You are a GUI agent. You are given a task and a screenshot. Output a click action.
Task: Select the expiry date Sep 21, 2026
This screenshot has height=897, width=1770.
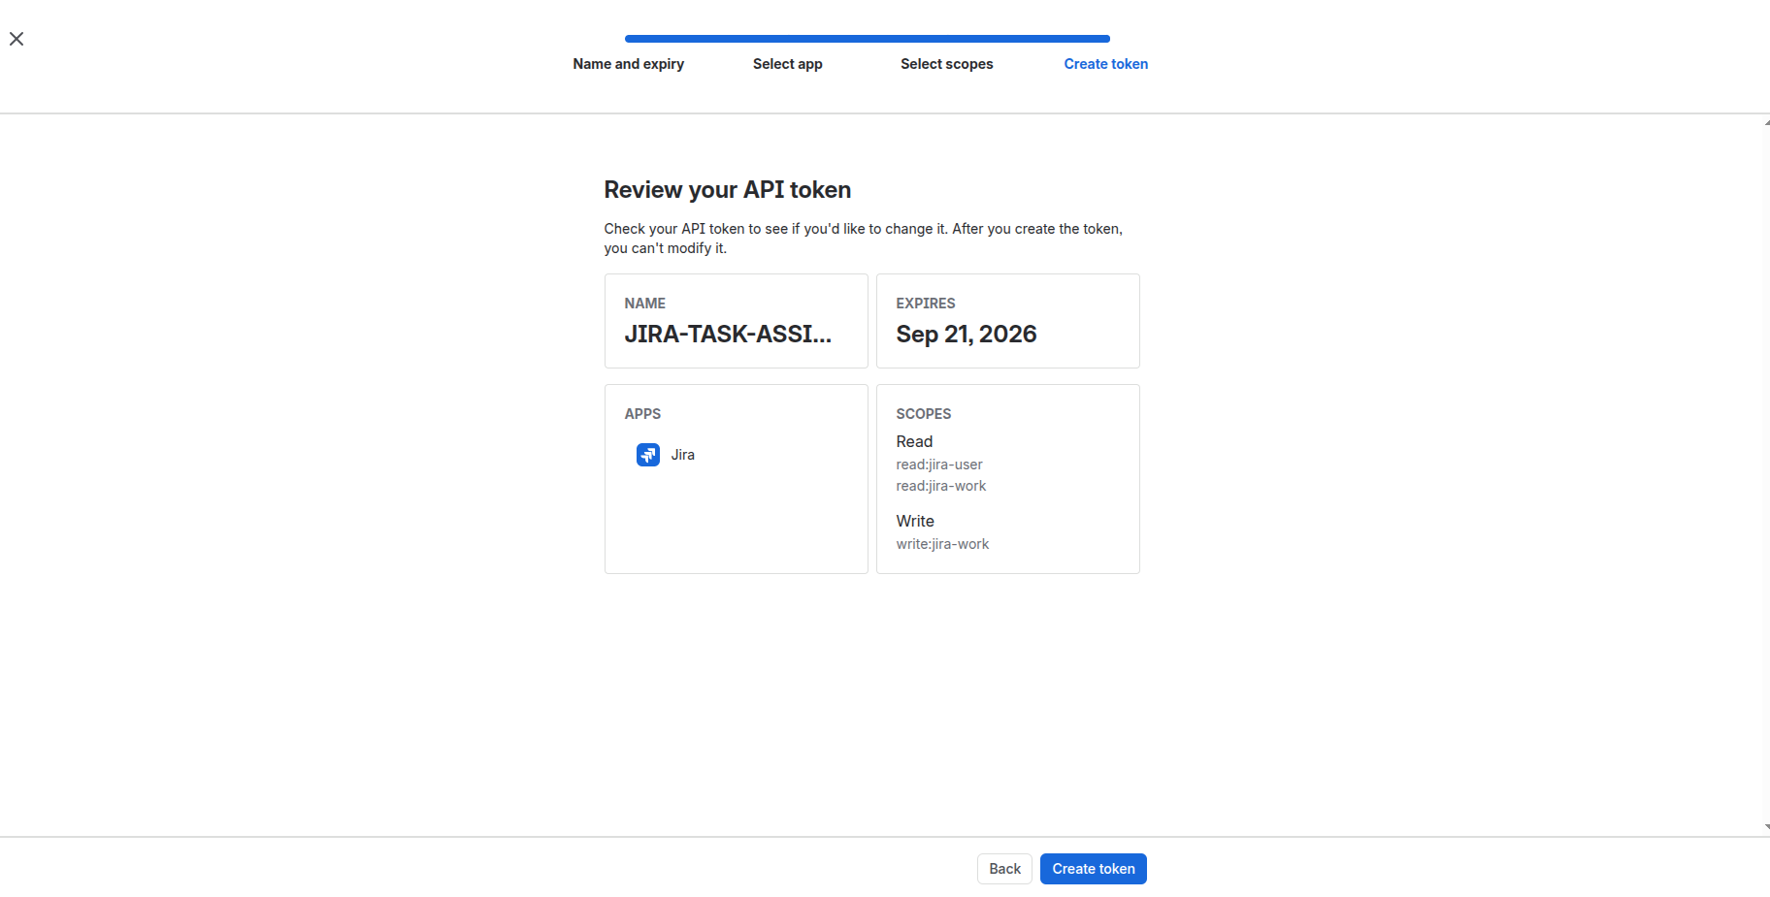967,335
